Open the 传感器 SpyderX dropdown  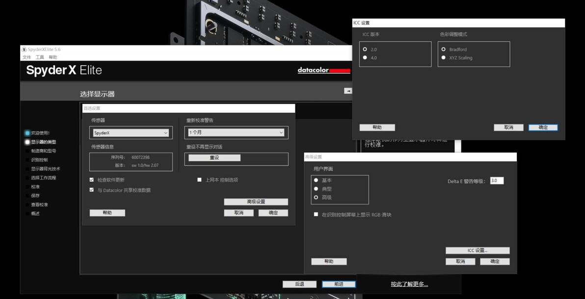pos(131,133)
